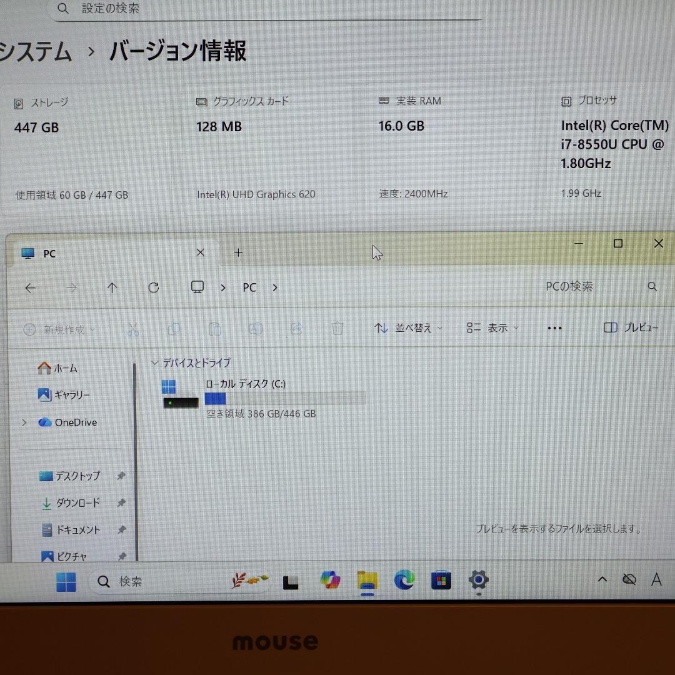Open Microsoft Copilot from the taskbar
Image resolution: width=675 pixels, height=675 pixels.
[x=330, y=581]
